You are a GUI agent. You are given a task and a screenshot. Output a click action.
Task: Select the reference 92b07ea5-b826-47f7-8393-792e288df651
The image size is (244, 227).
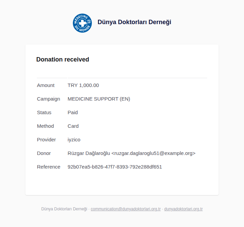(x=115, y=167)
